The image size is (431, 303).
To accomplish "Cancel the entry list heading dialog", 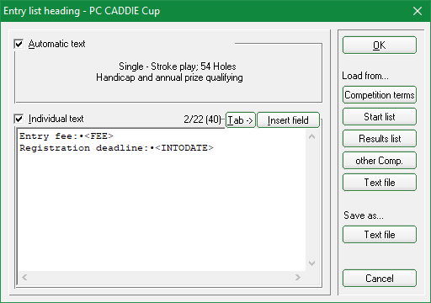I will [x=380, y=279].
